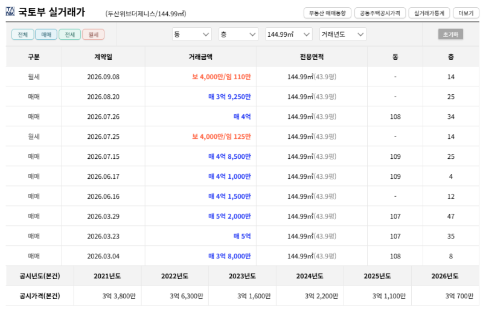Click official price 3억 6,300만
The width and height of the screenshot is (483, 311).
point(187,296)
